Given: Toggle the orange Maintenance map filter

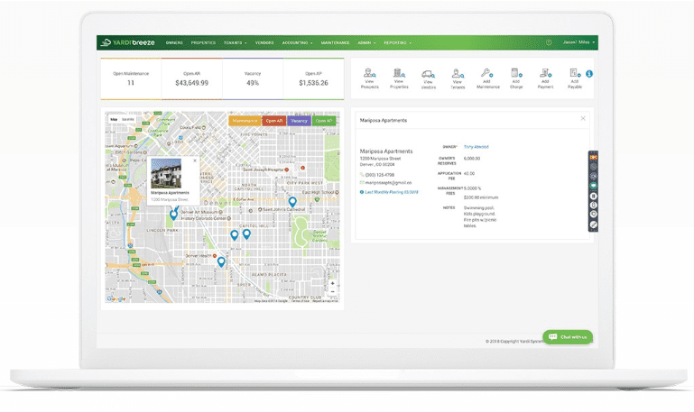Looking at the screenshot, I should coord(245,121).
